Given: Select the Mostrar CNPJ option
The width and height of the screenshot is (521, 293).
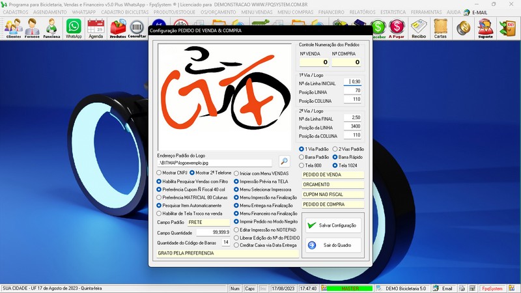Looking at the screenshot, I should pyautogui.click(x=160, y=173).
